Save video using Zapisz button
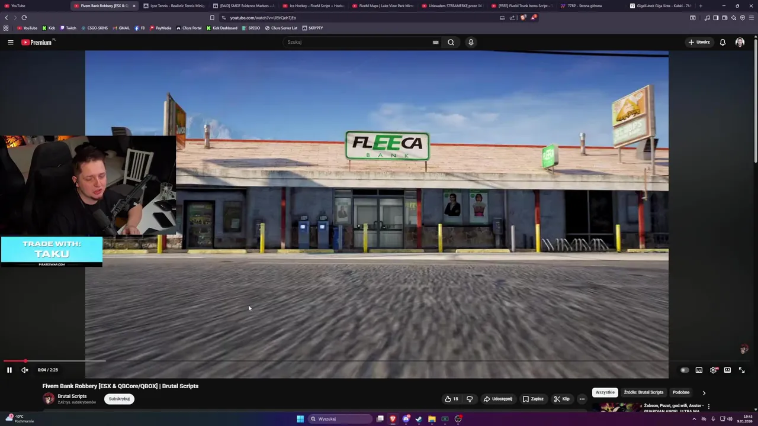 tap(533, 399)
